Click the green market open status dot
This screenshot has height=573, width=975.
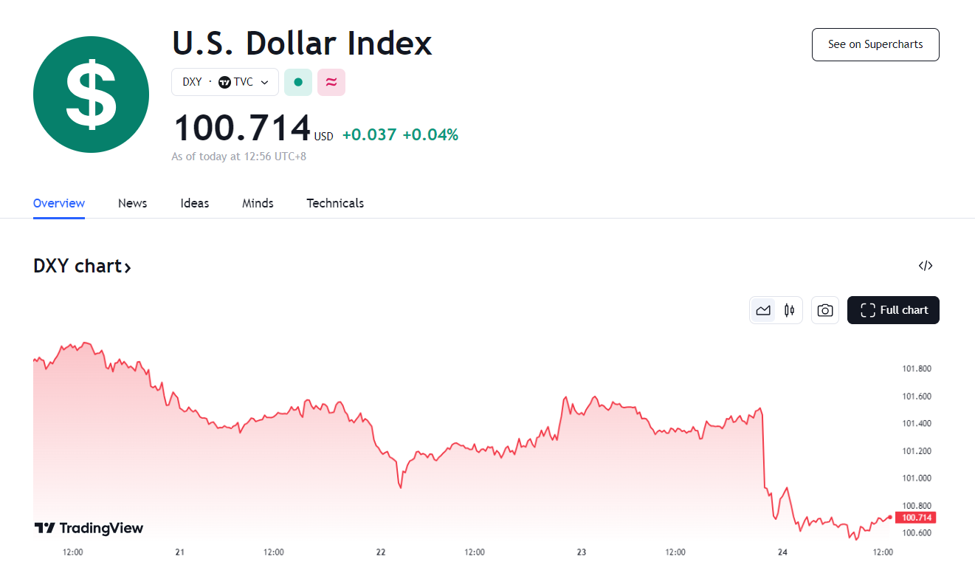298,82
